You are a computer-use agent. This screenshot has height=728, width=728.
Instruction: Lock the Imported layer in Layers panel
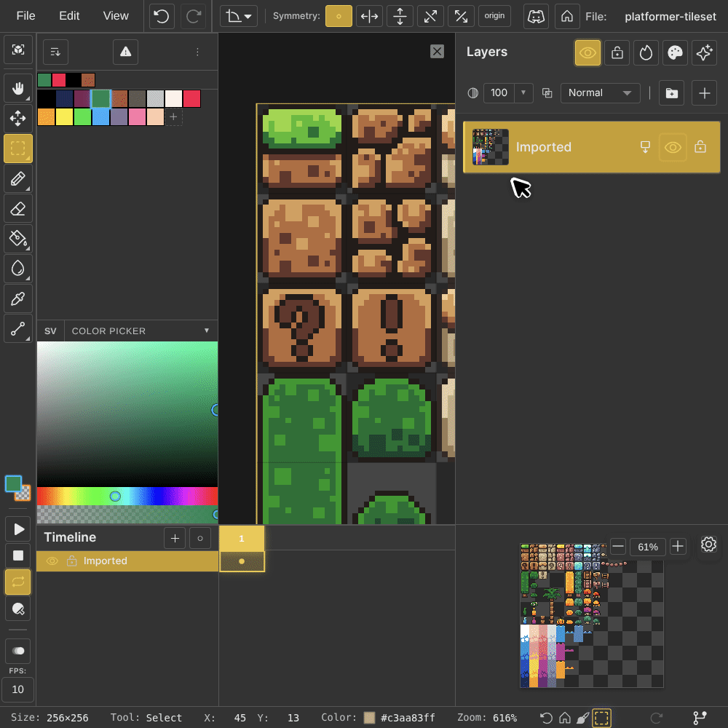pyautogui.click(x=700, y=147)
